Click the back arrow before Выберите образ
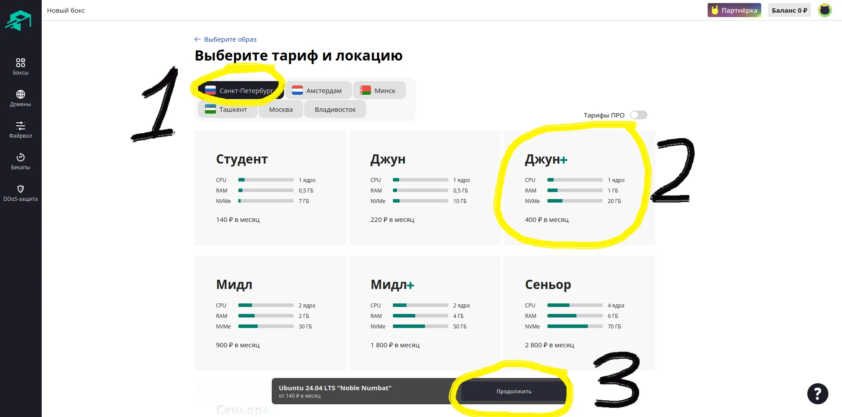 pyautogui.click(x=198, y=39)
